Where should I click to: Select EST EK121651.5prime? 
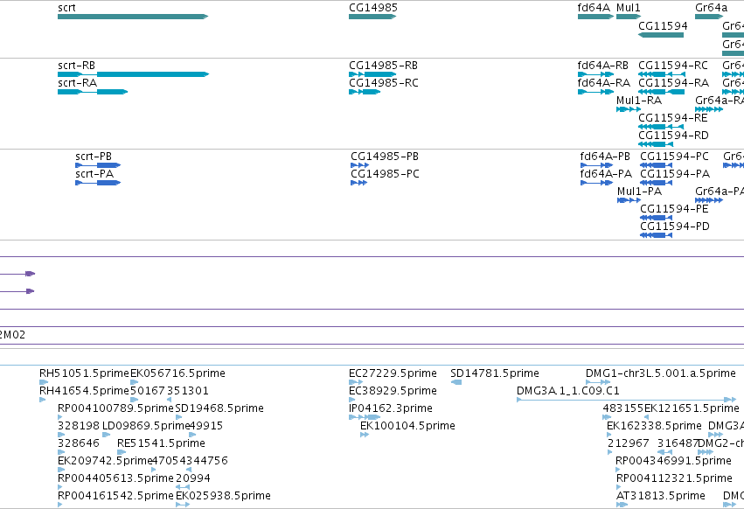click(x=646, y=417)
